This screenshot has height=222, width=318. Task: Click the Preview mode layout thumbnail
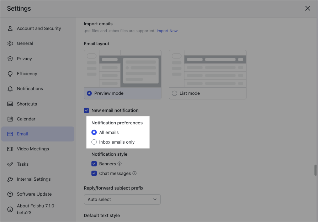[123, 69]
